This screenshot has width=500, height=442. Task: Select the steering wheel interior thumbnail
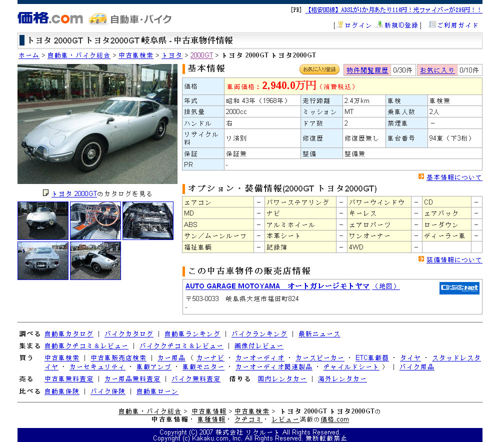tap(95, 220)
